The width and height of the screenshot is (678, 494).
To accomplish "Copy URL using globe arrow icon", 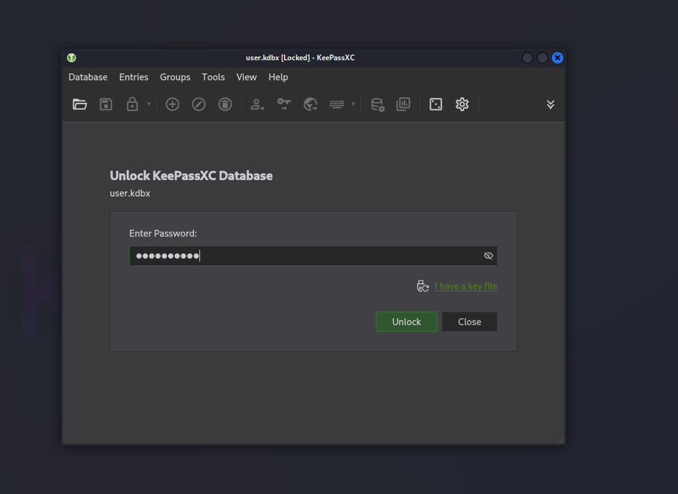I will coord(310,104).
